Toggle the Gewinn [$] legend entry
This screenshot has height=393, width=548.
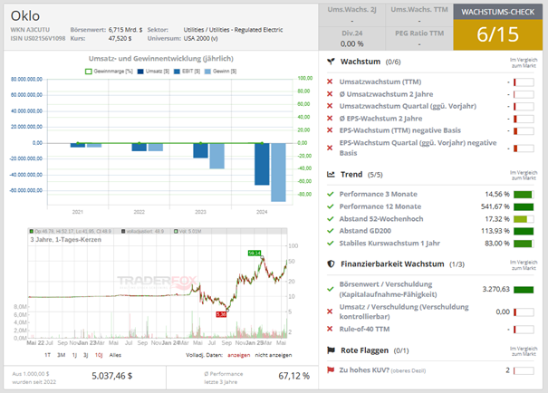click(x=220, y=72)
